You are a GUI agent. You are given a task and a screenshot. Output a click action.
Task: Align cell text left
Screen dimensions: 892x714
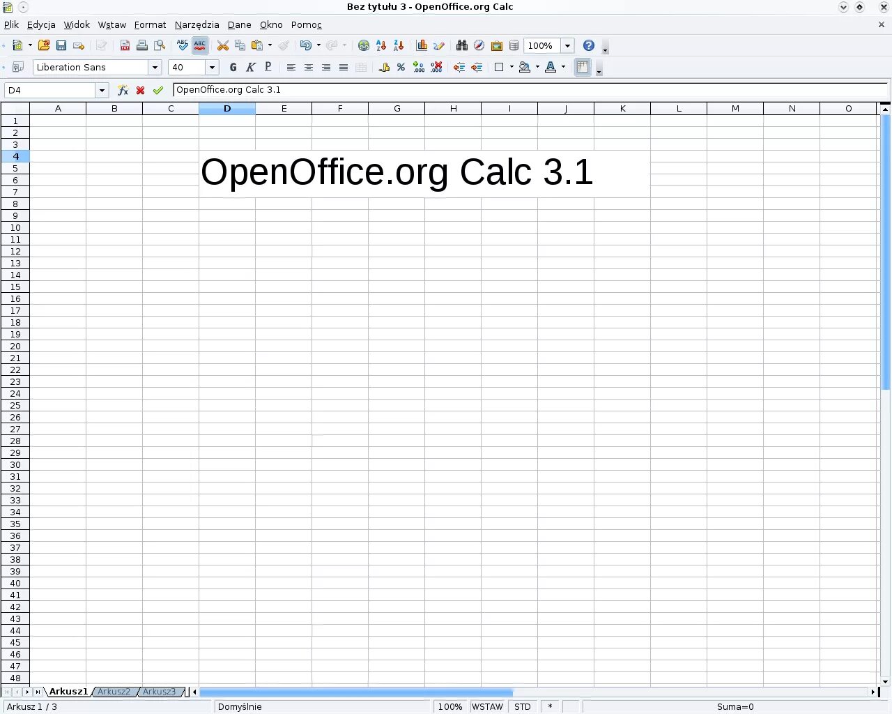pyautogui.click(x=291, y=67)
